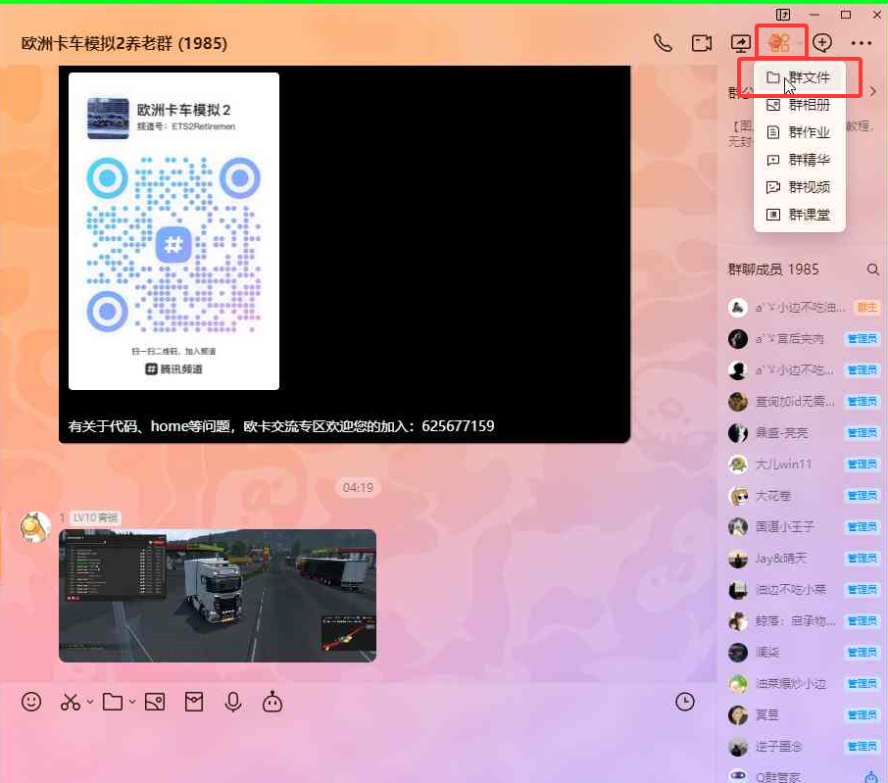Image resolution: width=888 pixels, height=783 pixels.
Task: Select member 油菜爆炒小边
Action: [803, 684]
